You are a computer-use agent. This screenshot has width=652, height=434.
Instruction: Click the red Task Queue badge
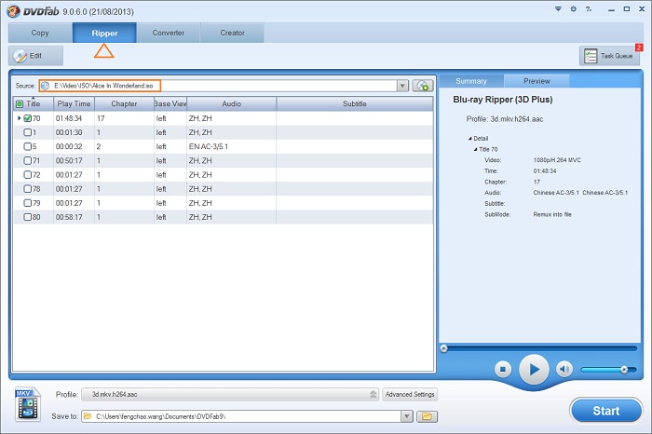click(x=639, y=47)
